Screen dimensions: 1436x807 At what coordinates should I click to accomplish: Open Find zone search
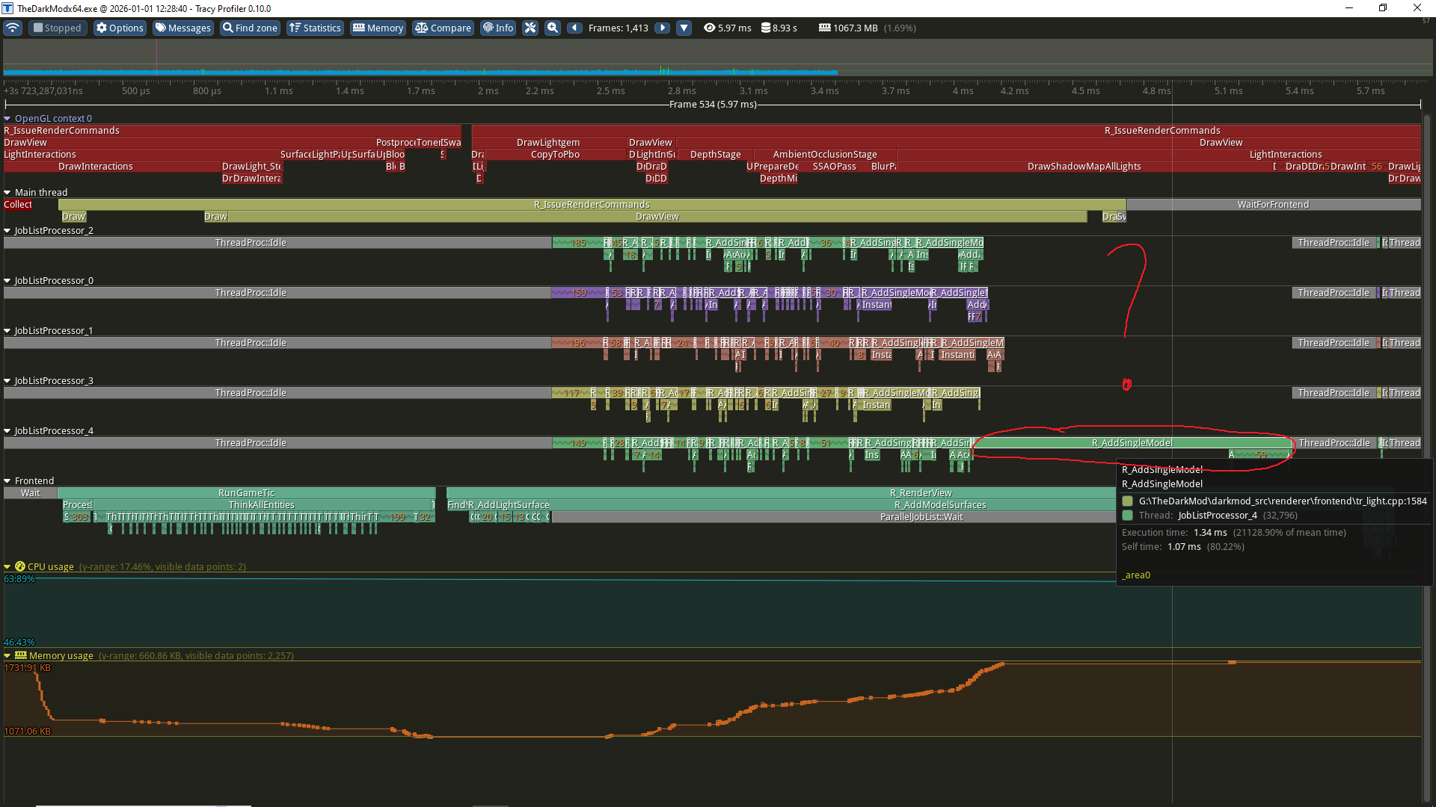(250, 28)
